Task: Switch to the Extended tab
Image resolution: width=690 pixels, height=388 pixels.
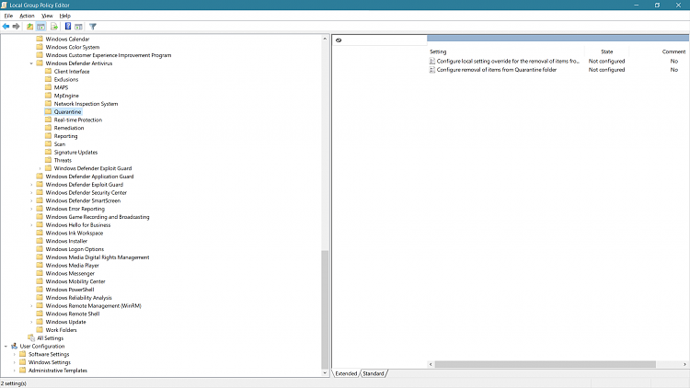Action: click(346, 373)
